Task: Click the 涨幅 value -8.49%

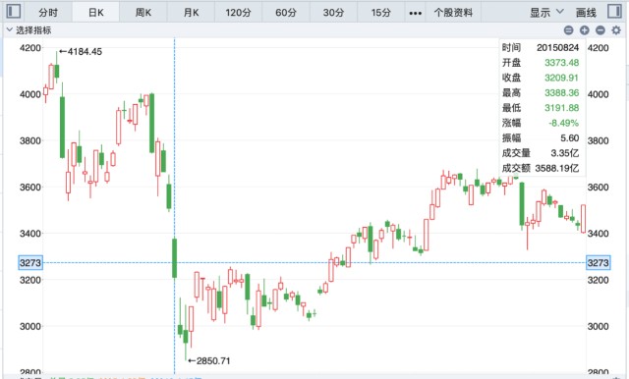Action: [x=563, y=123]
